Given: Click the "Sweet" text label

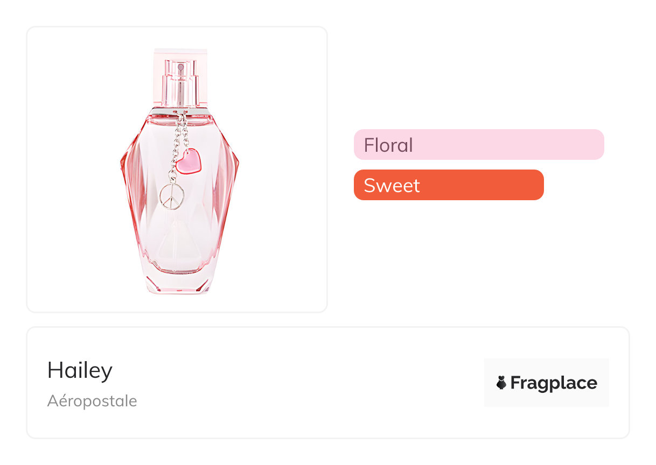Looking at the screenshot, I should point(392,186).
